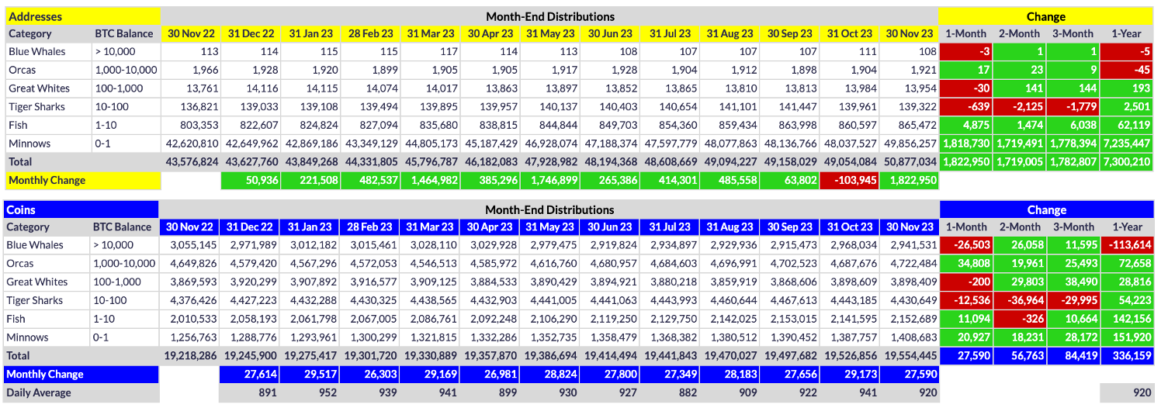This screenshot has height=408, width=1161.
Task: Click the Orcas row label in Coins table
Action: point(47,264)
